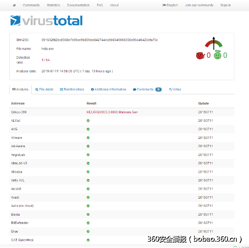Click the clean checkmark in BitDefender row
This screenshot has height=248, width=249.
[x=88, y=223]
